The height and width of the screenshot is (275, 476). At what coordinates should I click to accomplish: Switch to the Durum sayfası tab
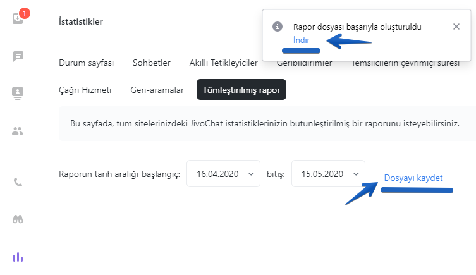coord(86,63)
